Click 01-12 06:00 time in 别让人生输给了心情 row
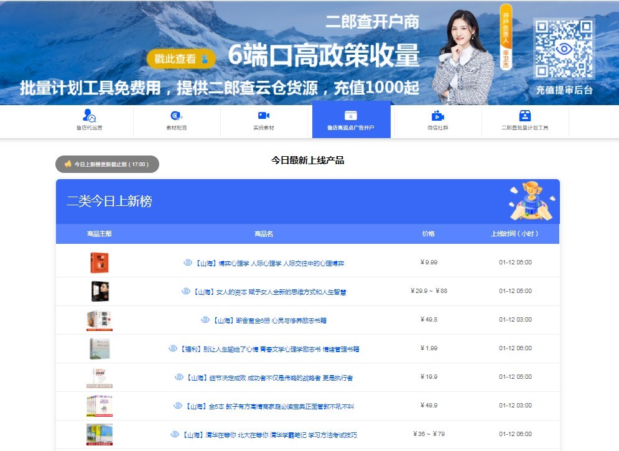The height and width of the screenshot is (451, 619). [x=515, y=348]
